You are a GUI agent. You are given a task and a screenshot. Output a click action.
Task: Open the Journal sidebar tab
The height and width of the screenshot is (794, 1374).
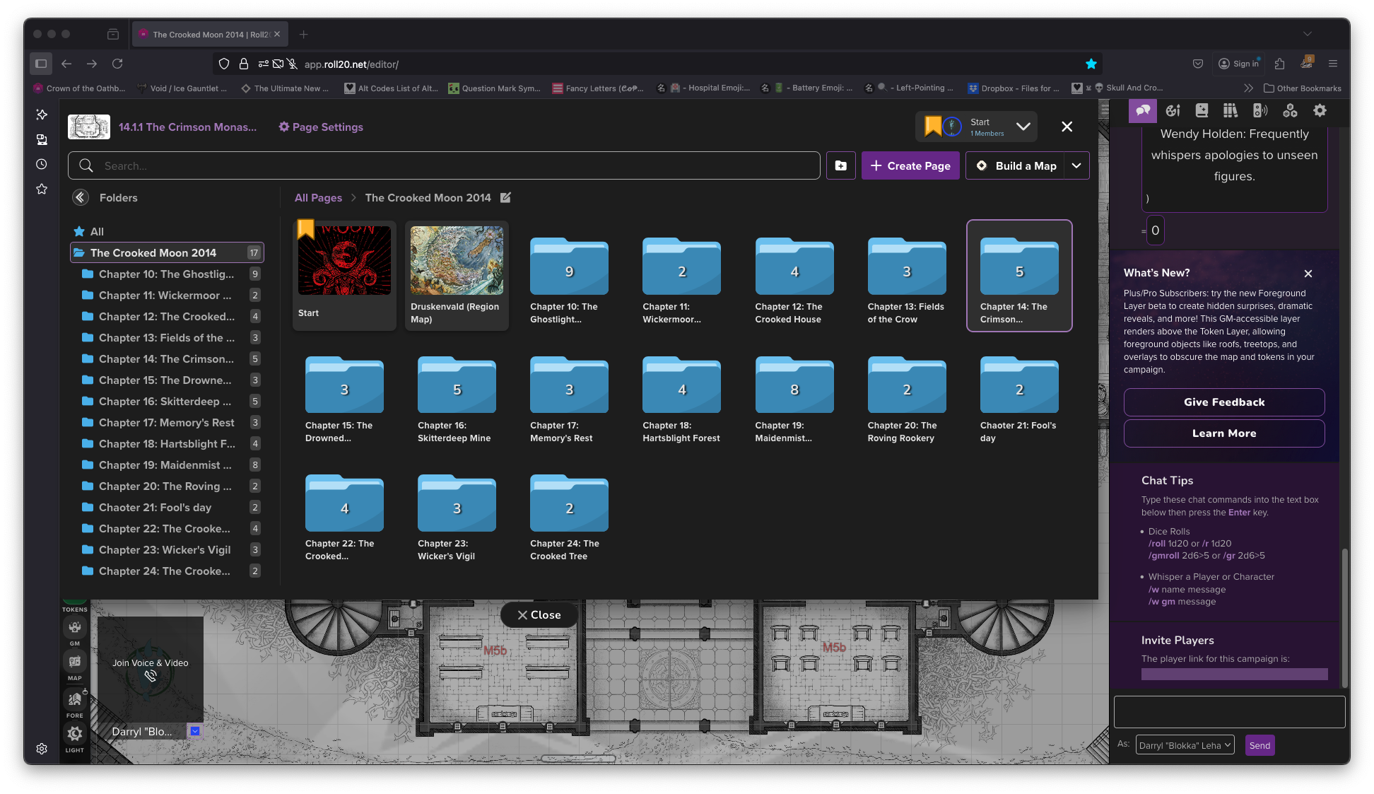(x=1202, y=110)
